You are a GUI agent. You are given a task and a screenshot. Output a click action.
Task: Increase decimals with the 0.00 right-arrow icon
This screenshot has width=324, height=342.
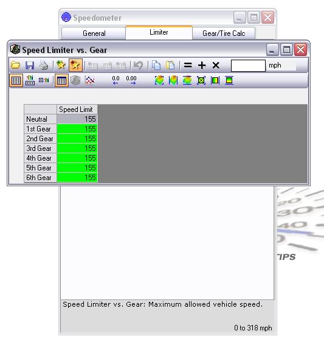click(x=131, y=80)
